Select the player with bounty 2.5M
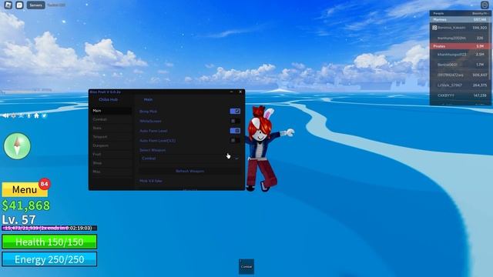 click(460, 55)
